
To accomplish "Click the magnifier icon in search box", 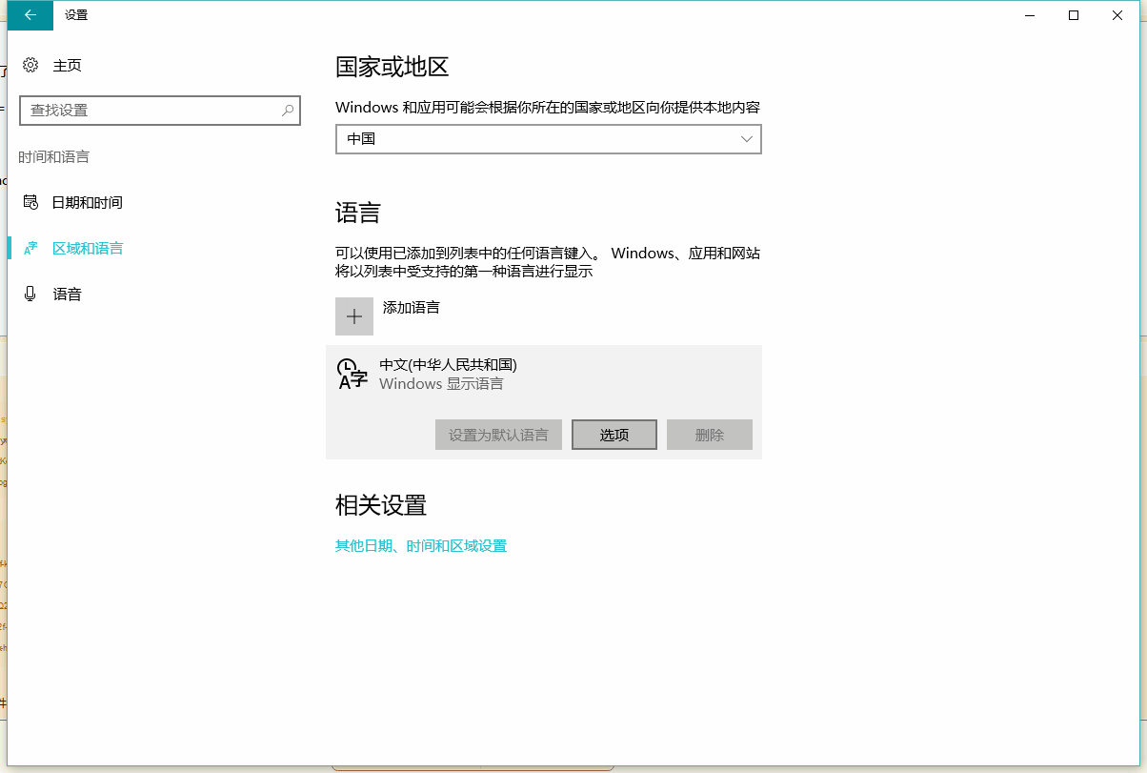I will [x=288, y=111].
